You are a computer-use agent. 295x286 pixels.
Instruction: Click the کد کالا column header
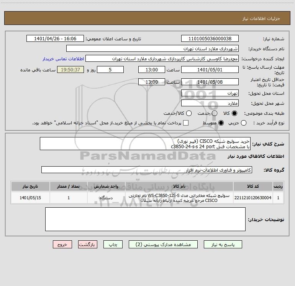point(253,186)
